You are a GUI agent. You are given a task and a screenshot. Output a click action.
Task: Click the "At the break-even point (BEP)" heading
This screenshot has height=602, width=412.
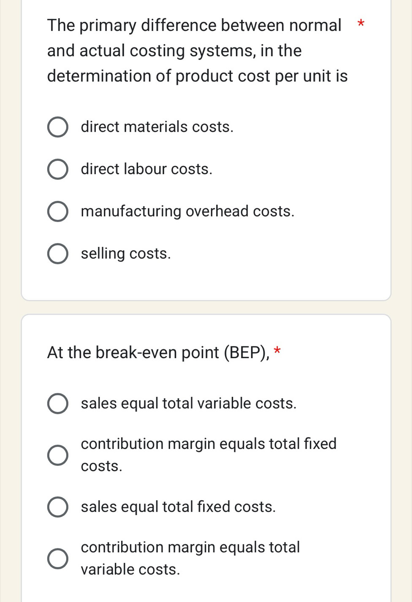coord(158,353)
